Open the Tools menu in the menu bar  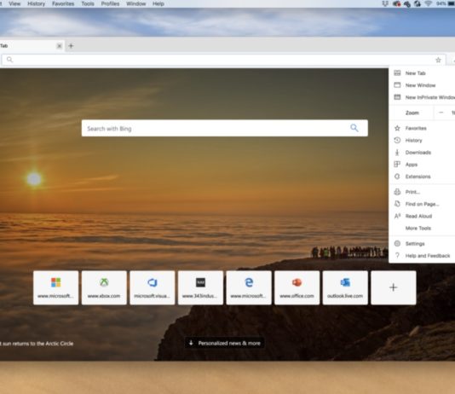(x=88, y=3)
